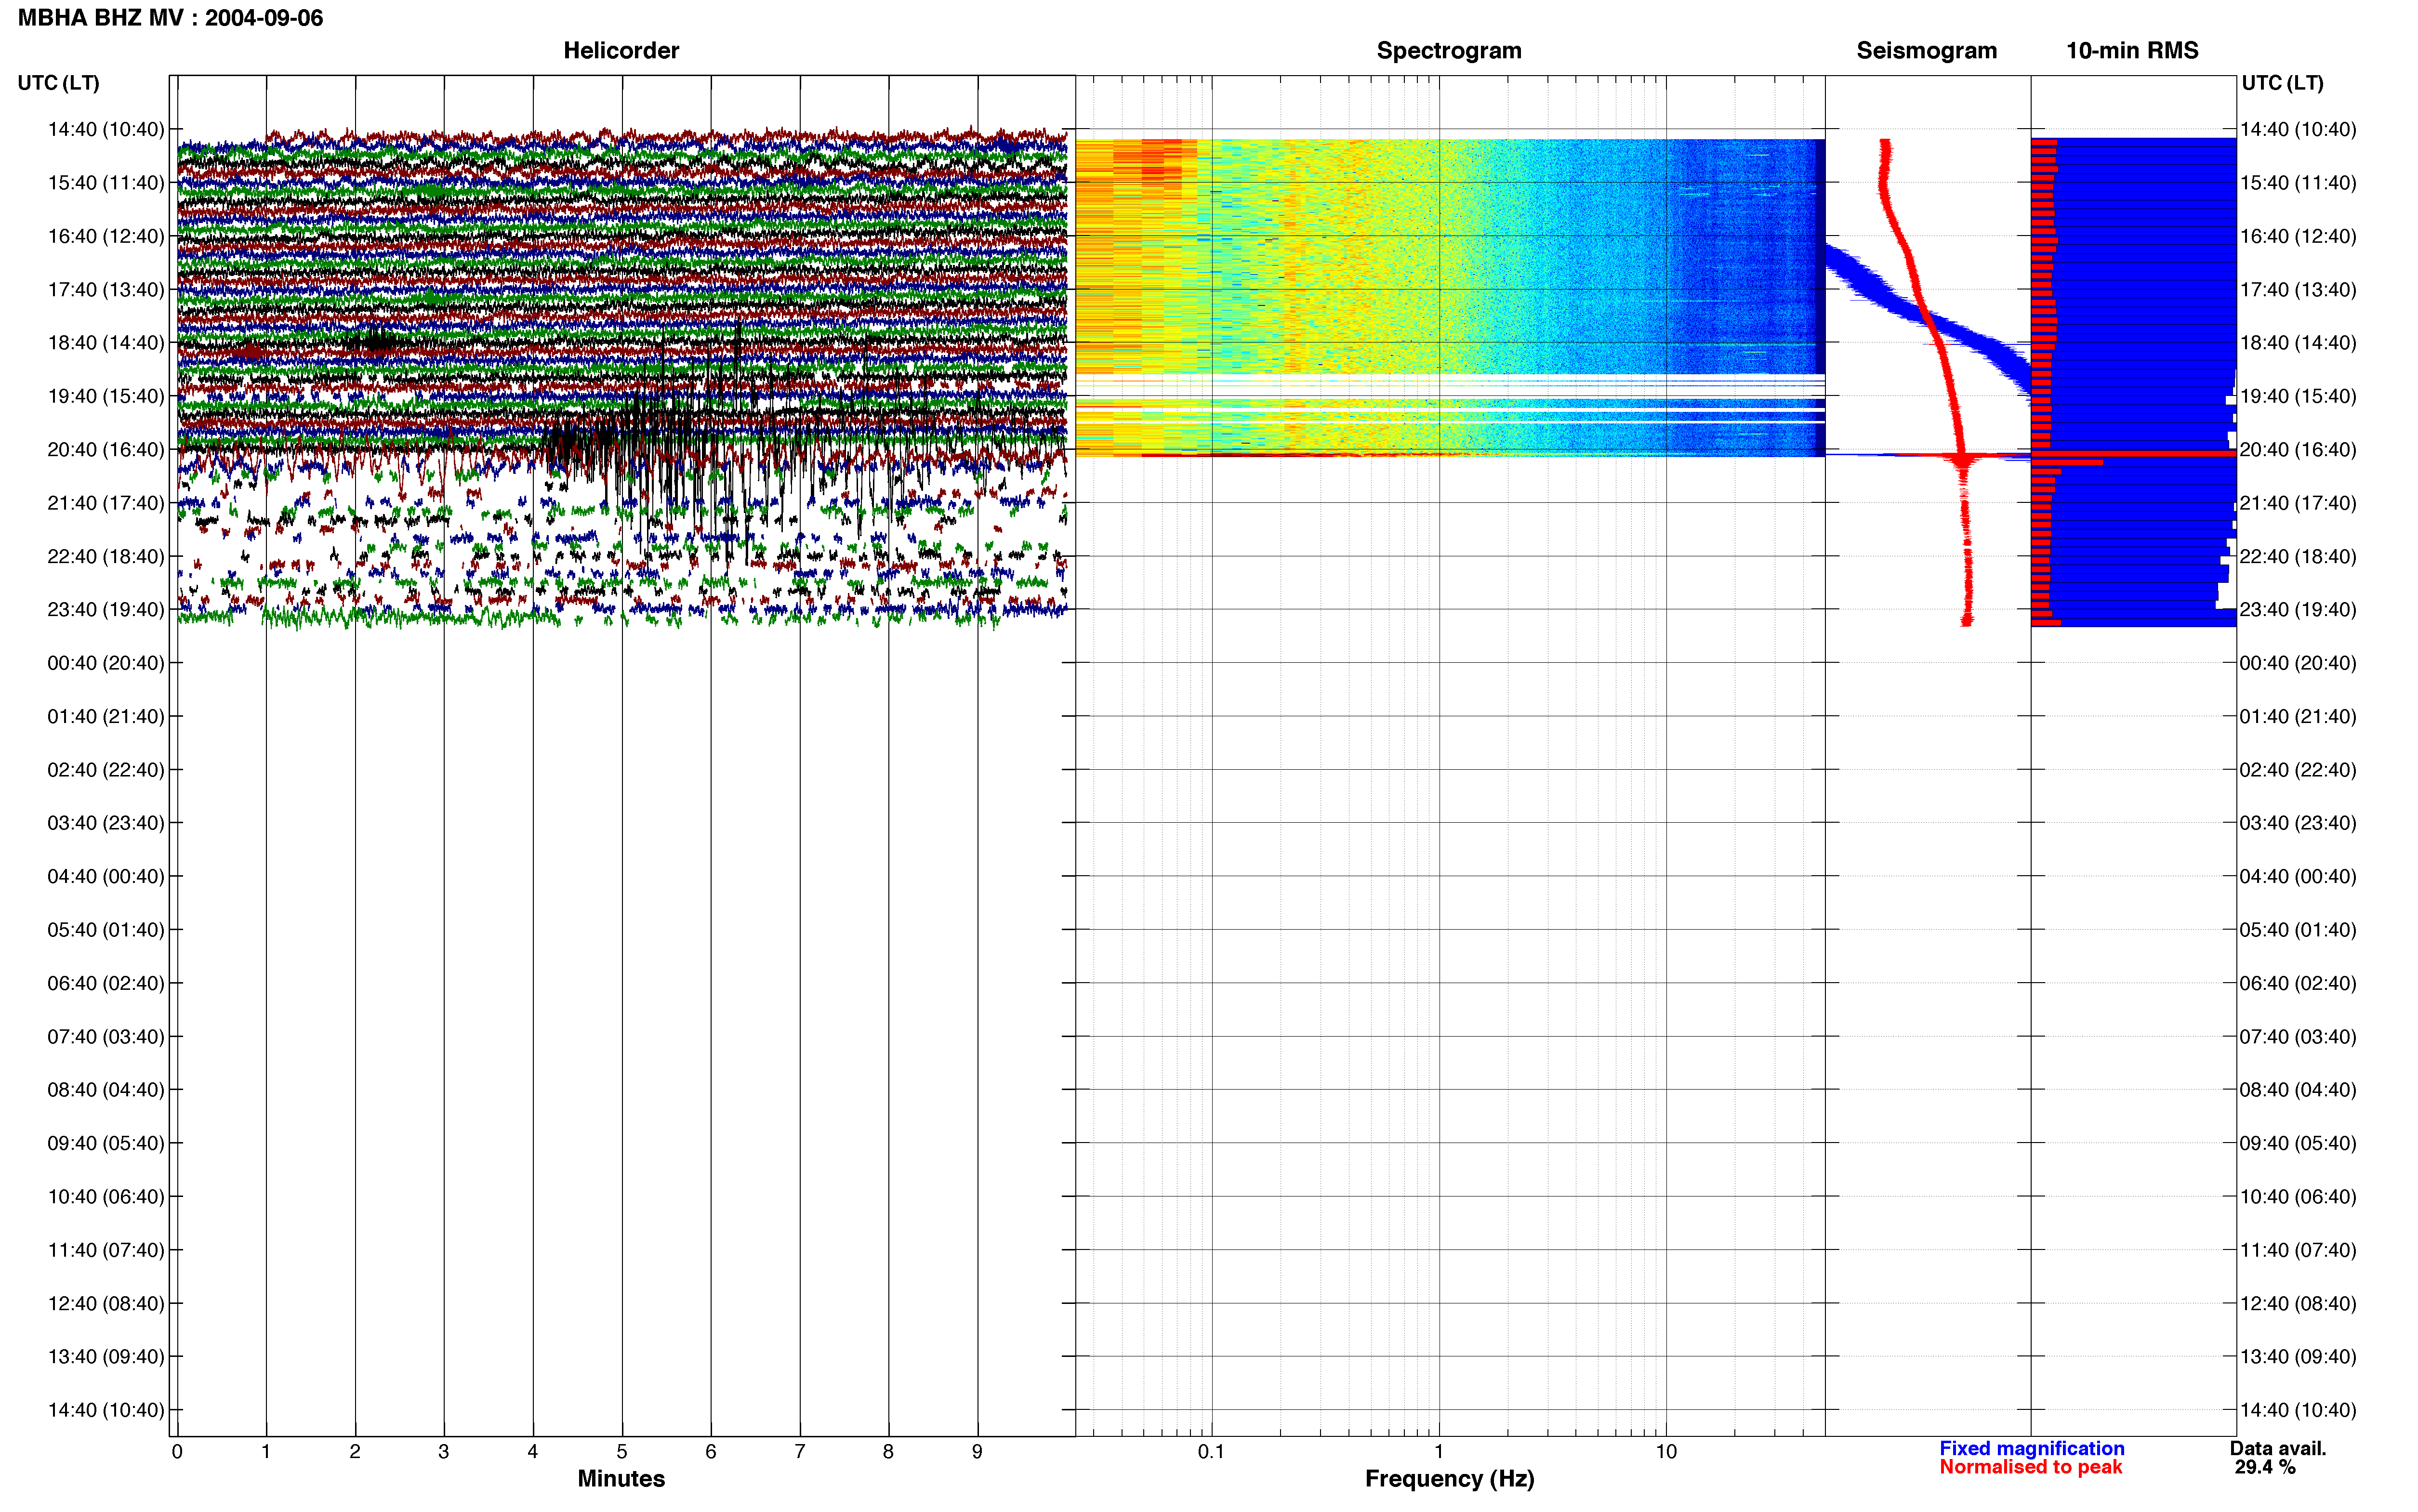Click the '0.1' frequency tick label
The width and height of the screenshot is (2418, 1512).
pyautogui.click(x=1211, y=1451)
